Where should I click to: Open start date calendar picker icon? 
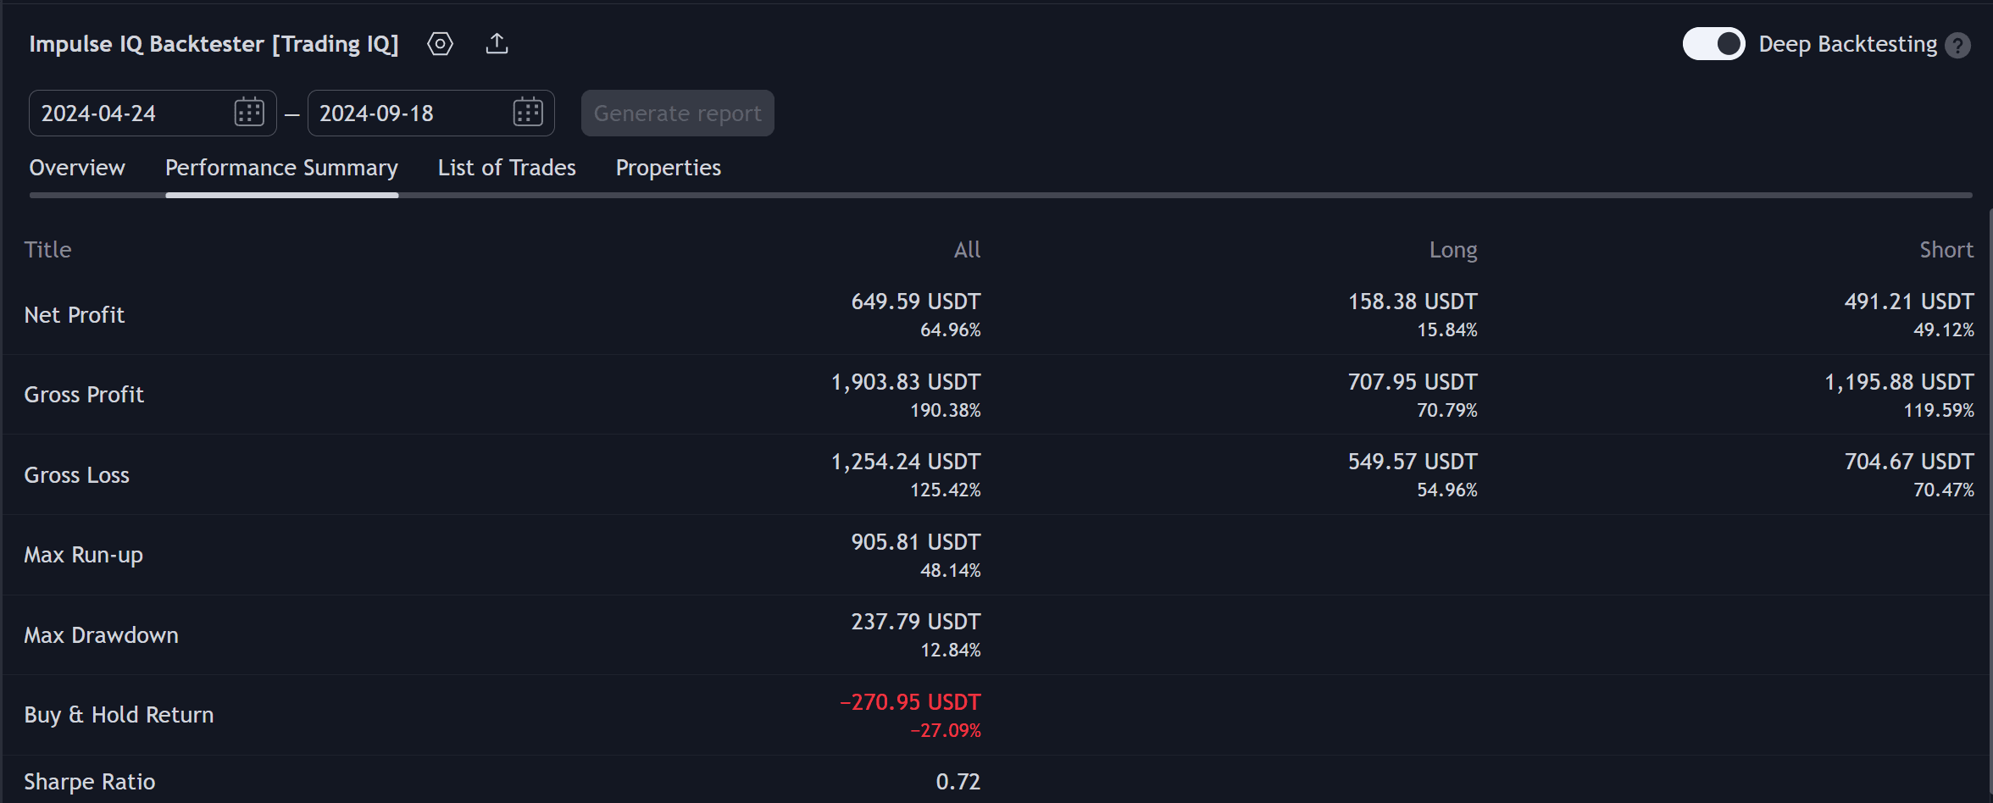[x=249, y=113]
